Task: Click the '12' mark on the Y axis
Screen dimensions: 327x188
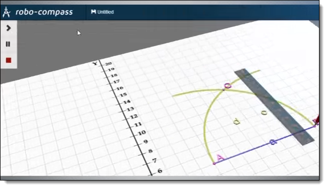Action: coord(134,116)
